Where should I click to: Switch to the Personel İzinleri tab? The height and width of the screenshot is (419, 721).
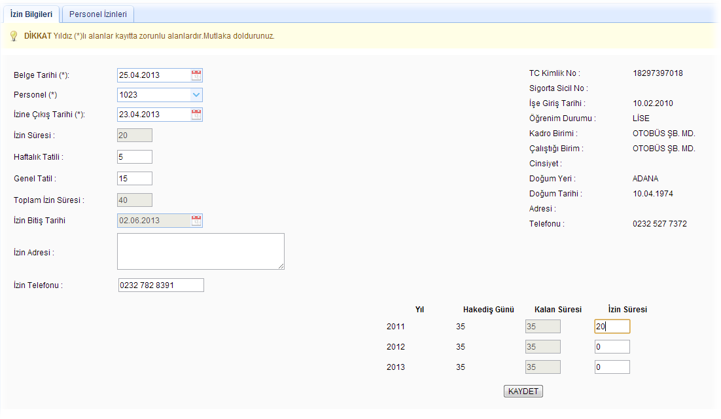(x=98, y=14)
